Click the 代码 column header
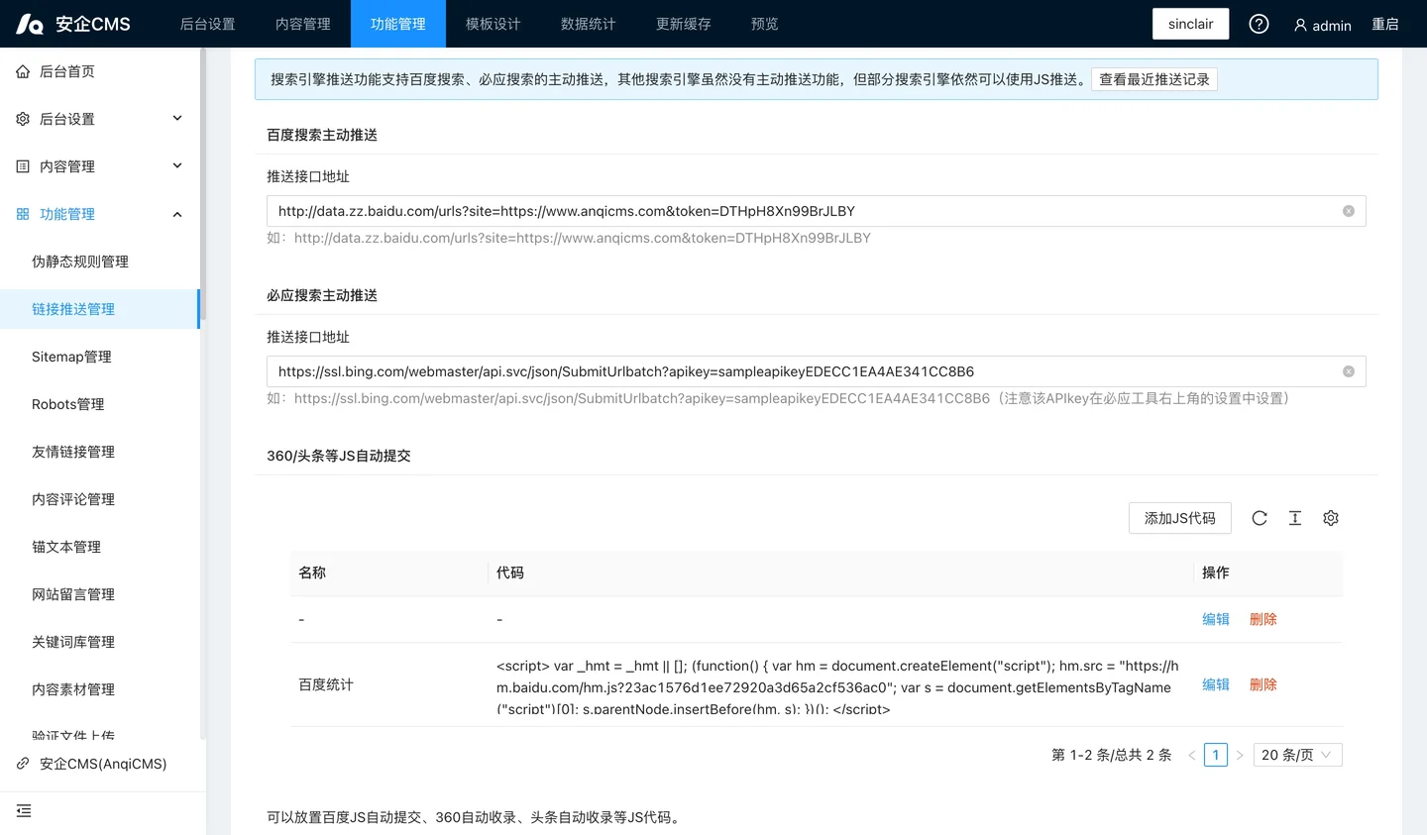Viewport: 1427px width, 835px height. pyautogui.click(x=840, y=573)
